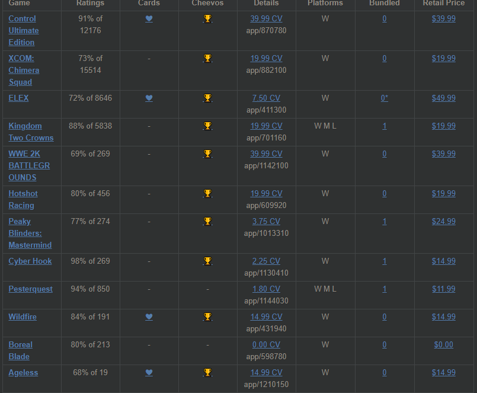Image resolution: width=477 pixels, height=393 pixels.
Task: Open the ELEX game link
Action: (18, 98)
